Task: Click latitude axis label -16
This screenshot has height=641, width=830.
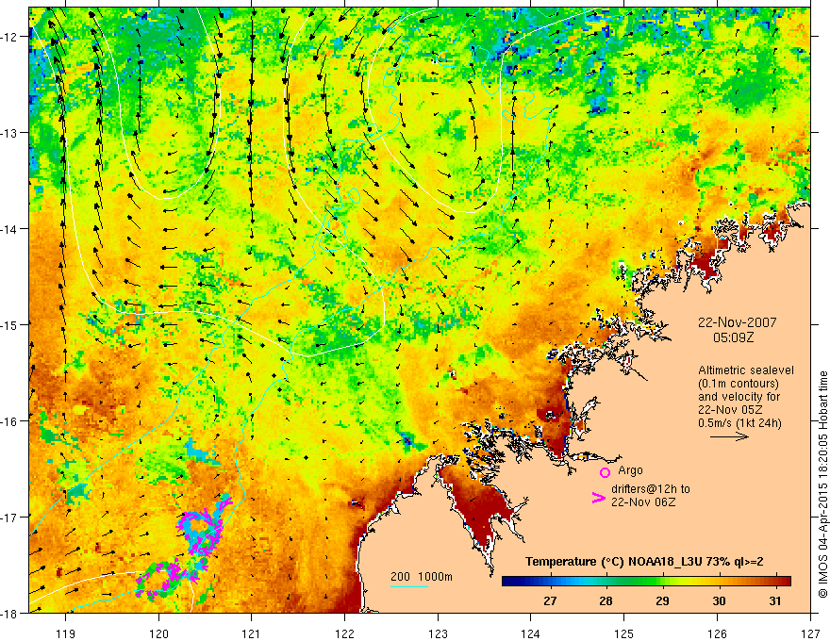Action: [x=9, y=421]
